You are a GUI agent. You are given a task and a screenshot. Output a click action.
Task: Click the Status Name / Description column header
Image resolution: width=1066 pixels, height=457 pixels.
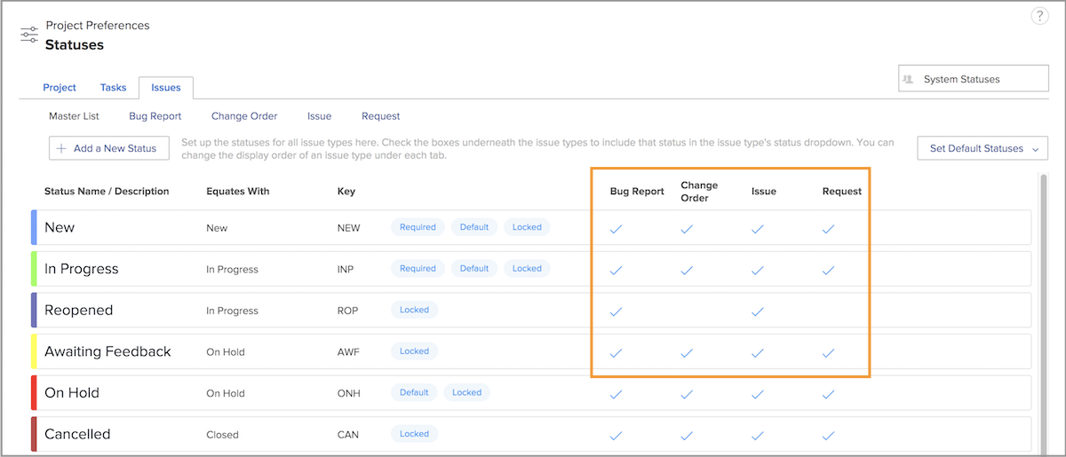coord(107,192)
